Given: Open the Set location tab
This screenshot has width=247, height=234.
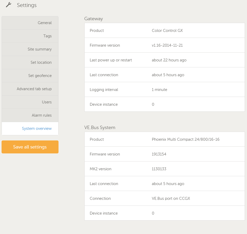Looking at the screenshot, I should click(30, 62).
